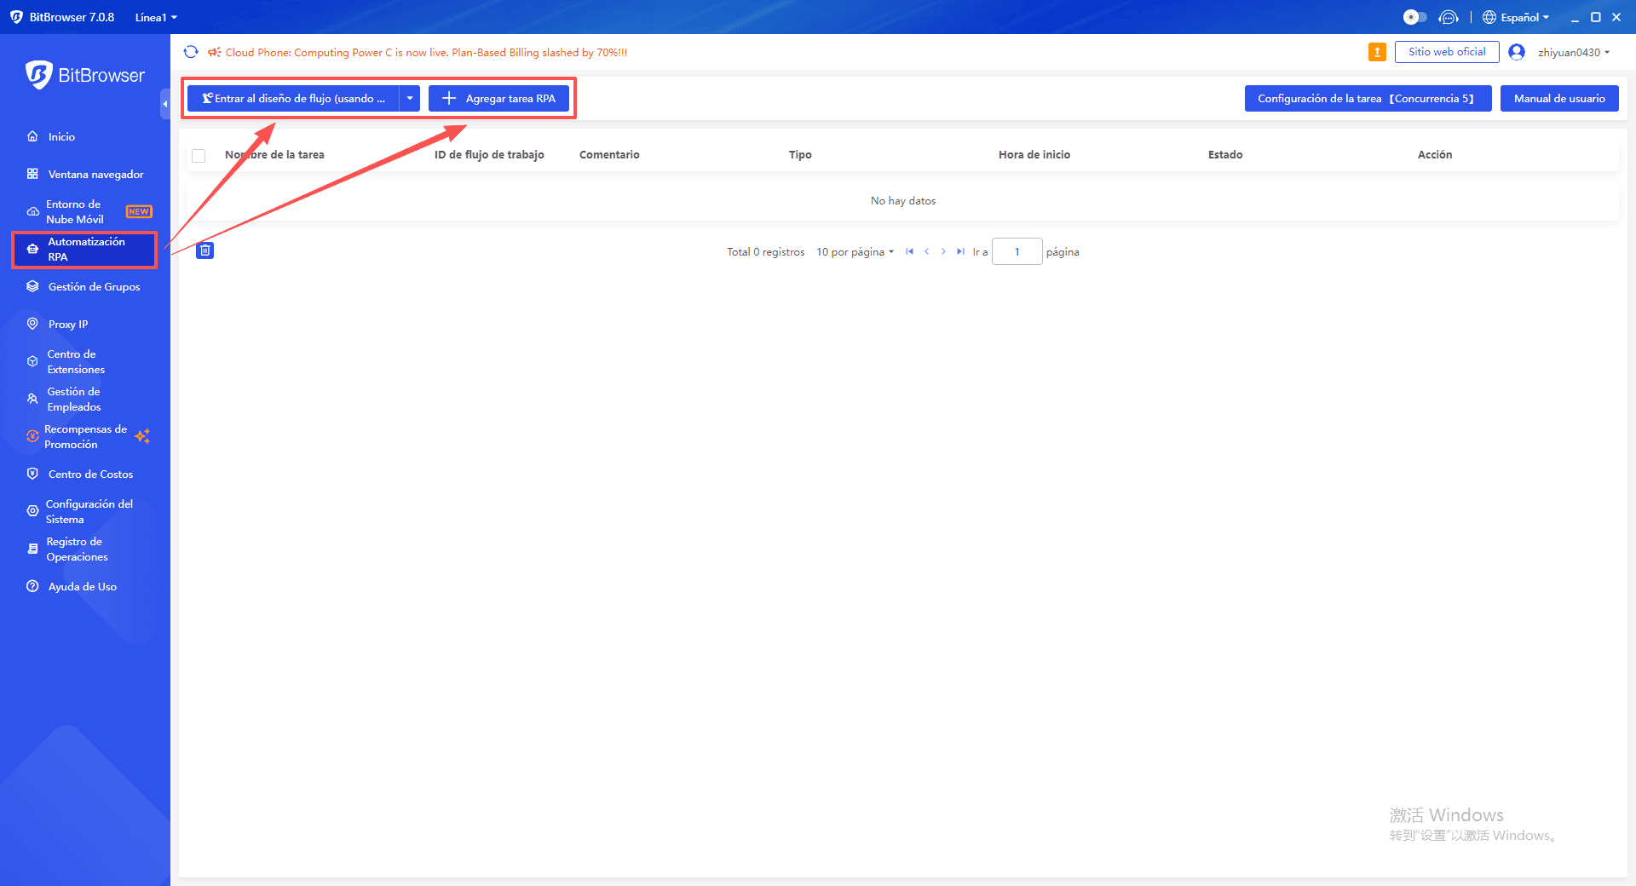Open the Centro de Extensiones
The height and width of the screenshot is (886, 1636).
(77, 361)
